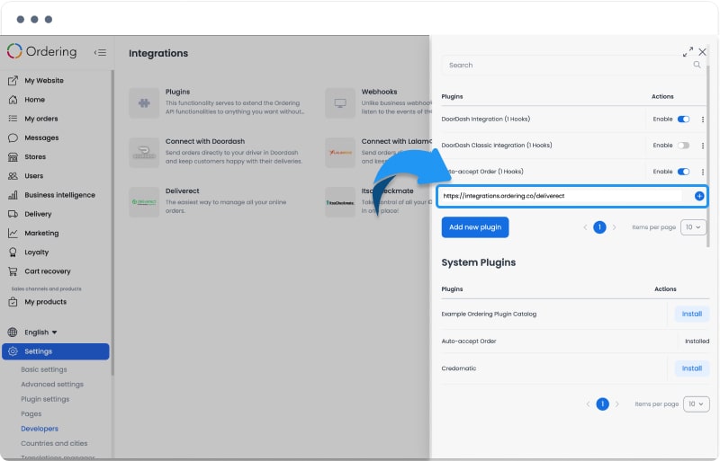Collapse the sidebar menu icon
This screenshot has height=461, width=720.
100,52
